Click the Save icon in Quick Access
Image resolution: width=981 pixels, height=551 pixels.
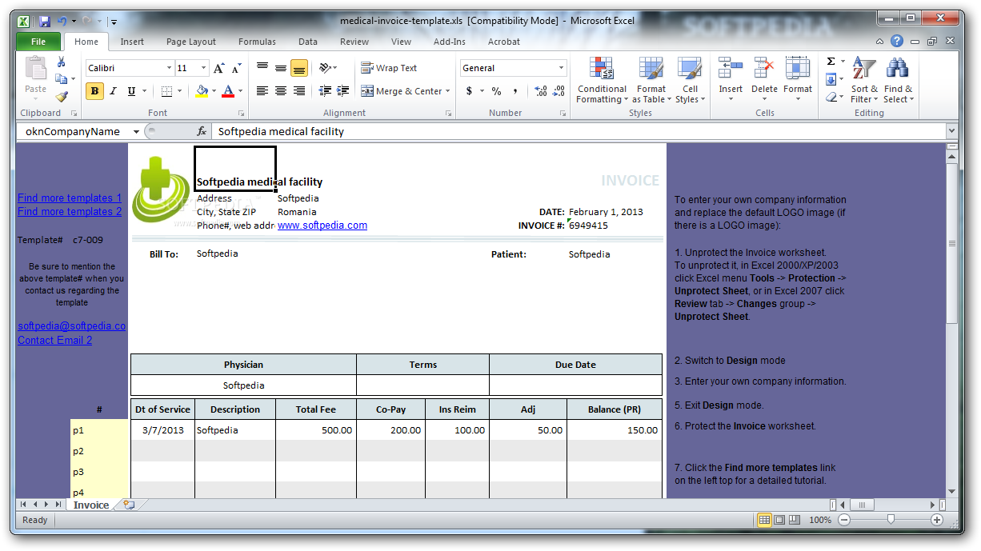[45, 21]
